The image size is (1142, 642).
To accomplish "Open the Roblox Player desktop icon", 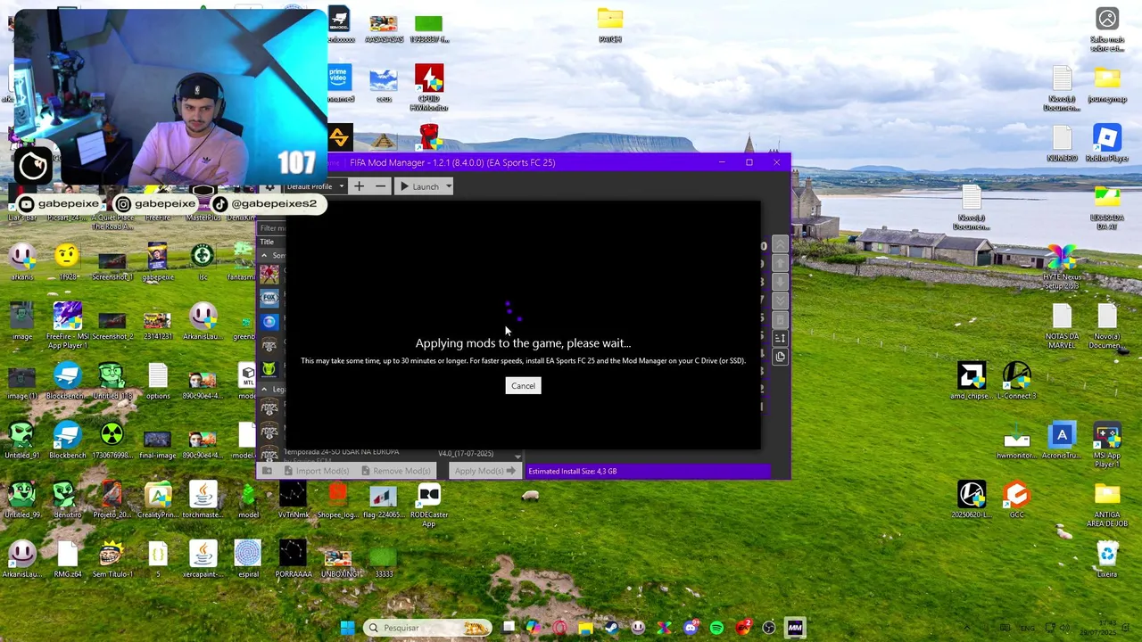I will pyautogui.click(x=1107, y=143).
